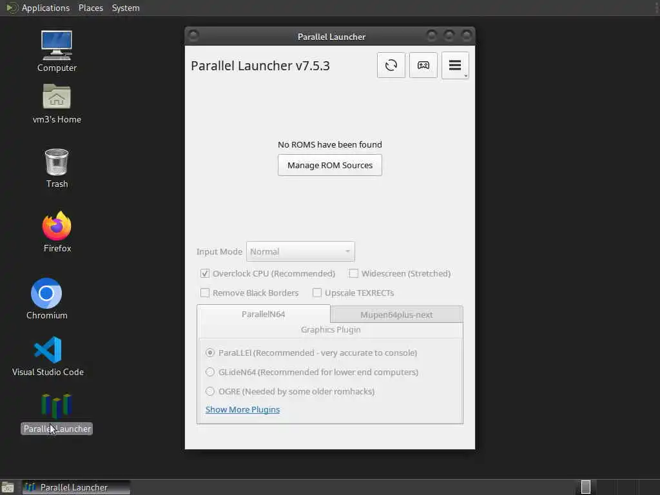Open the Places menu
660x495 pixels.
pyautogui.click(x=91, y=8)
